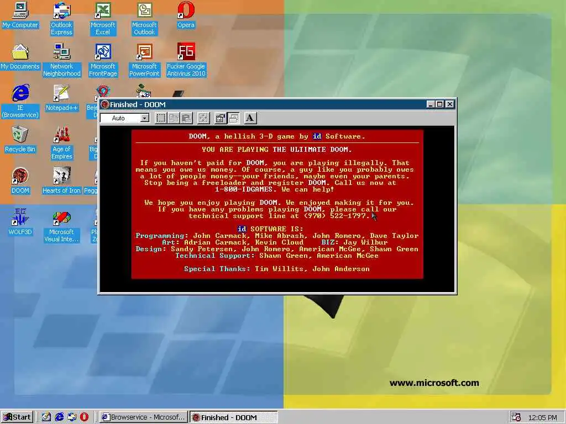Click 'Special Thanks: Tim Willits, John Anderson' line

coord(277,269)
